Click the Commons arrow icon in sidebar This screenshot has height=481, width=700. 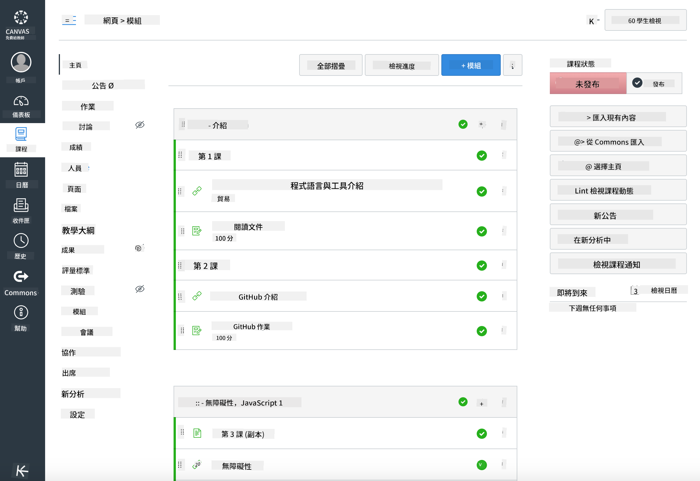pyautogui.click(x=21, y=276)
